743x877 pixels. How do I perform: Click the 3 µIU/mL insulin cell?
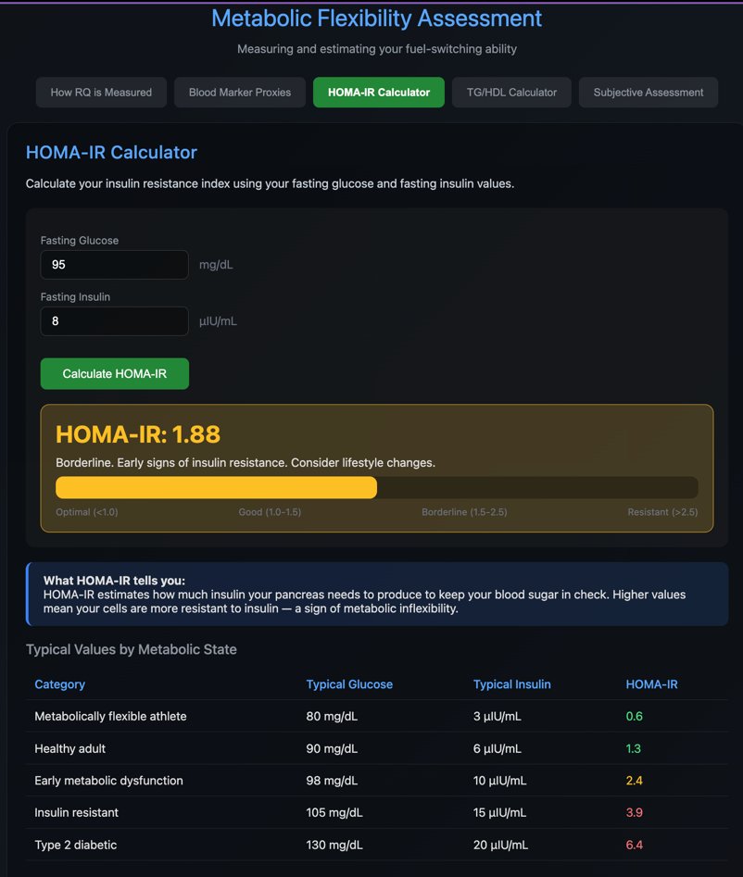497,716
